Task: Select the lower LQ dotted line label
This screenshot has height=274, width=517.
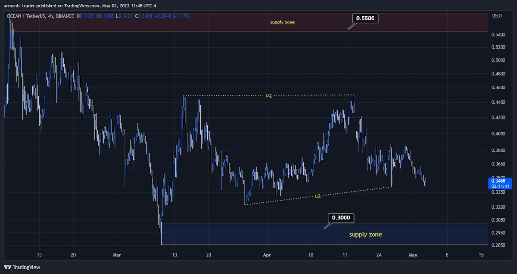Action: (318, 196)
